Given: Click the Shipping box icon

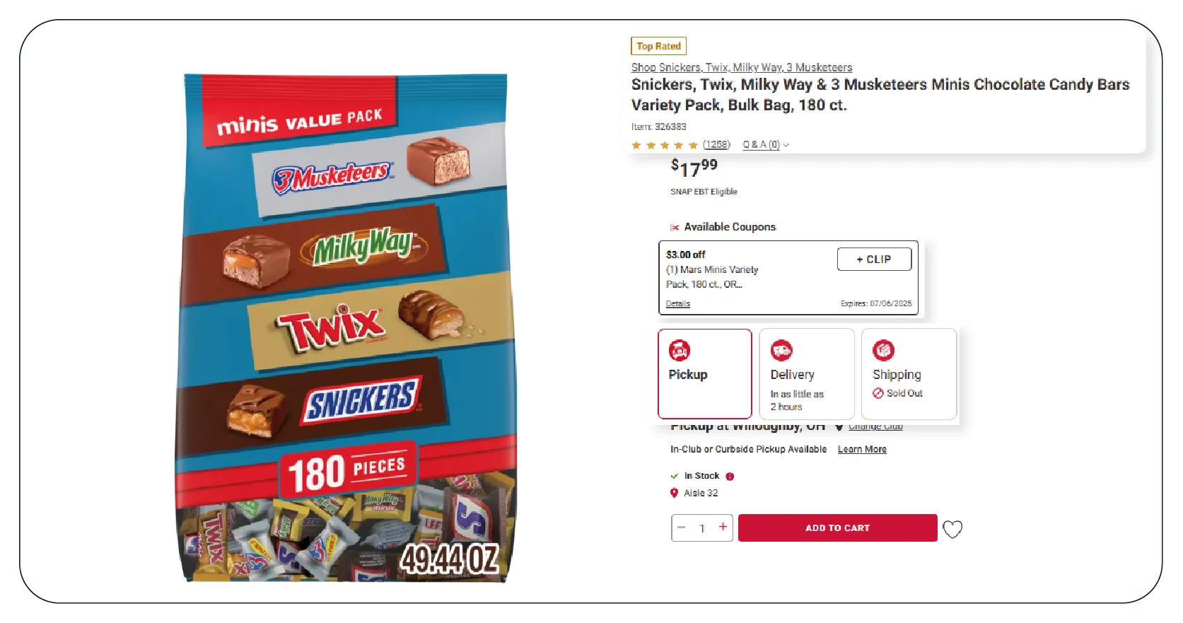Looking at the screenshot, I should coord(883,350).
